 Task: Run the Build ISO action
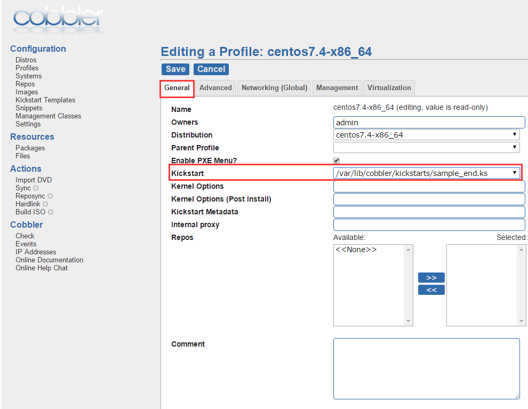point(30,212)
